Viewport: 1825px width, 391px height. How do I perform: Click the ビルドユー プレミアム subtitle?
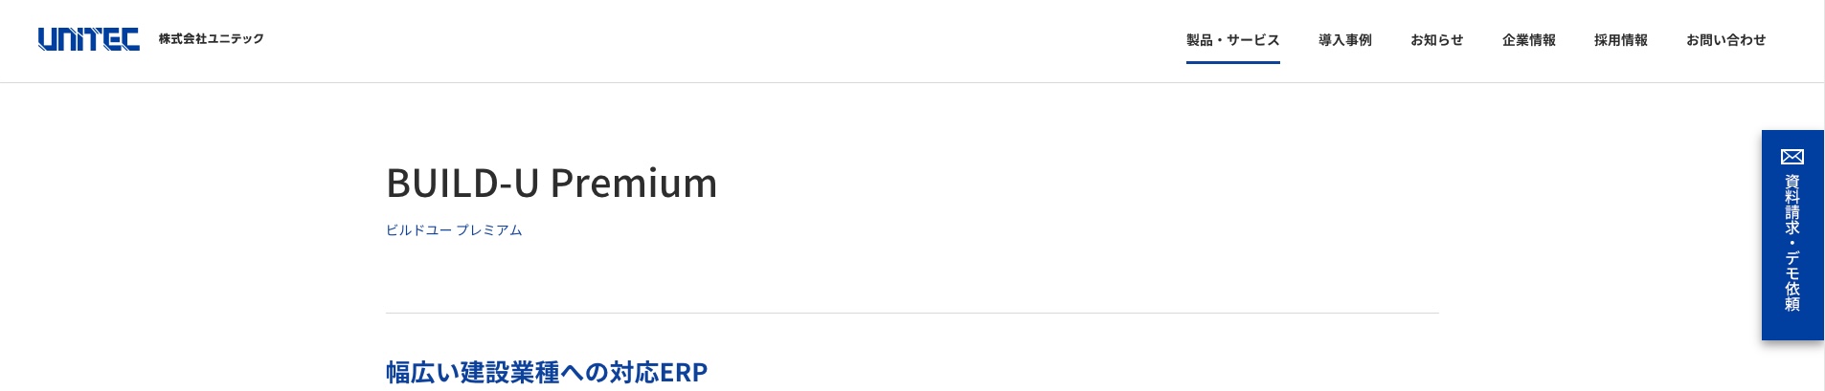(x=454, y=230)
